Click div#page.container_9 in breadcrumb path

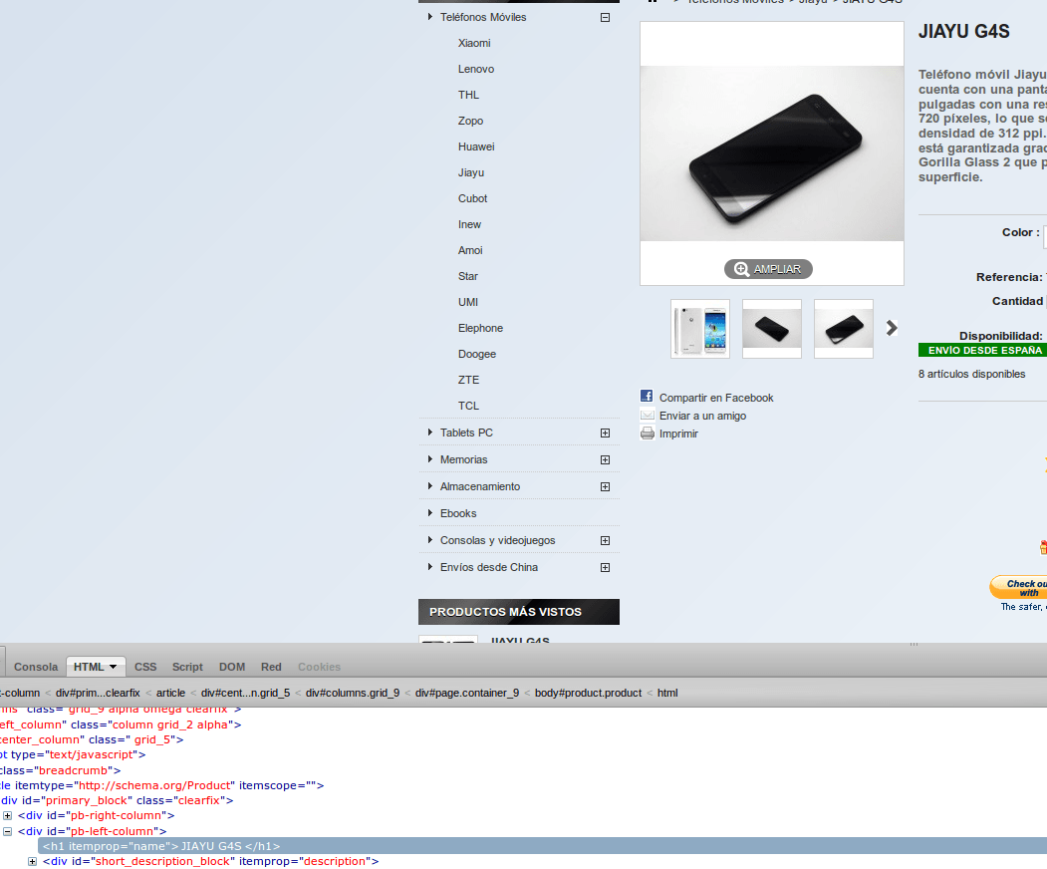[x=467, y=694]
